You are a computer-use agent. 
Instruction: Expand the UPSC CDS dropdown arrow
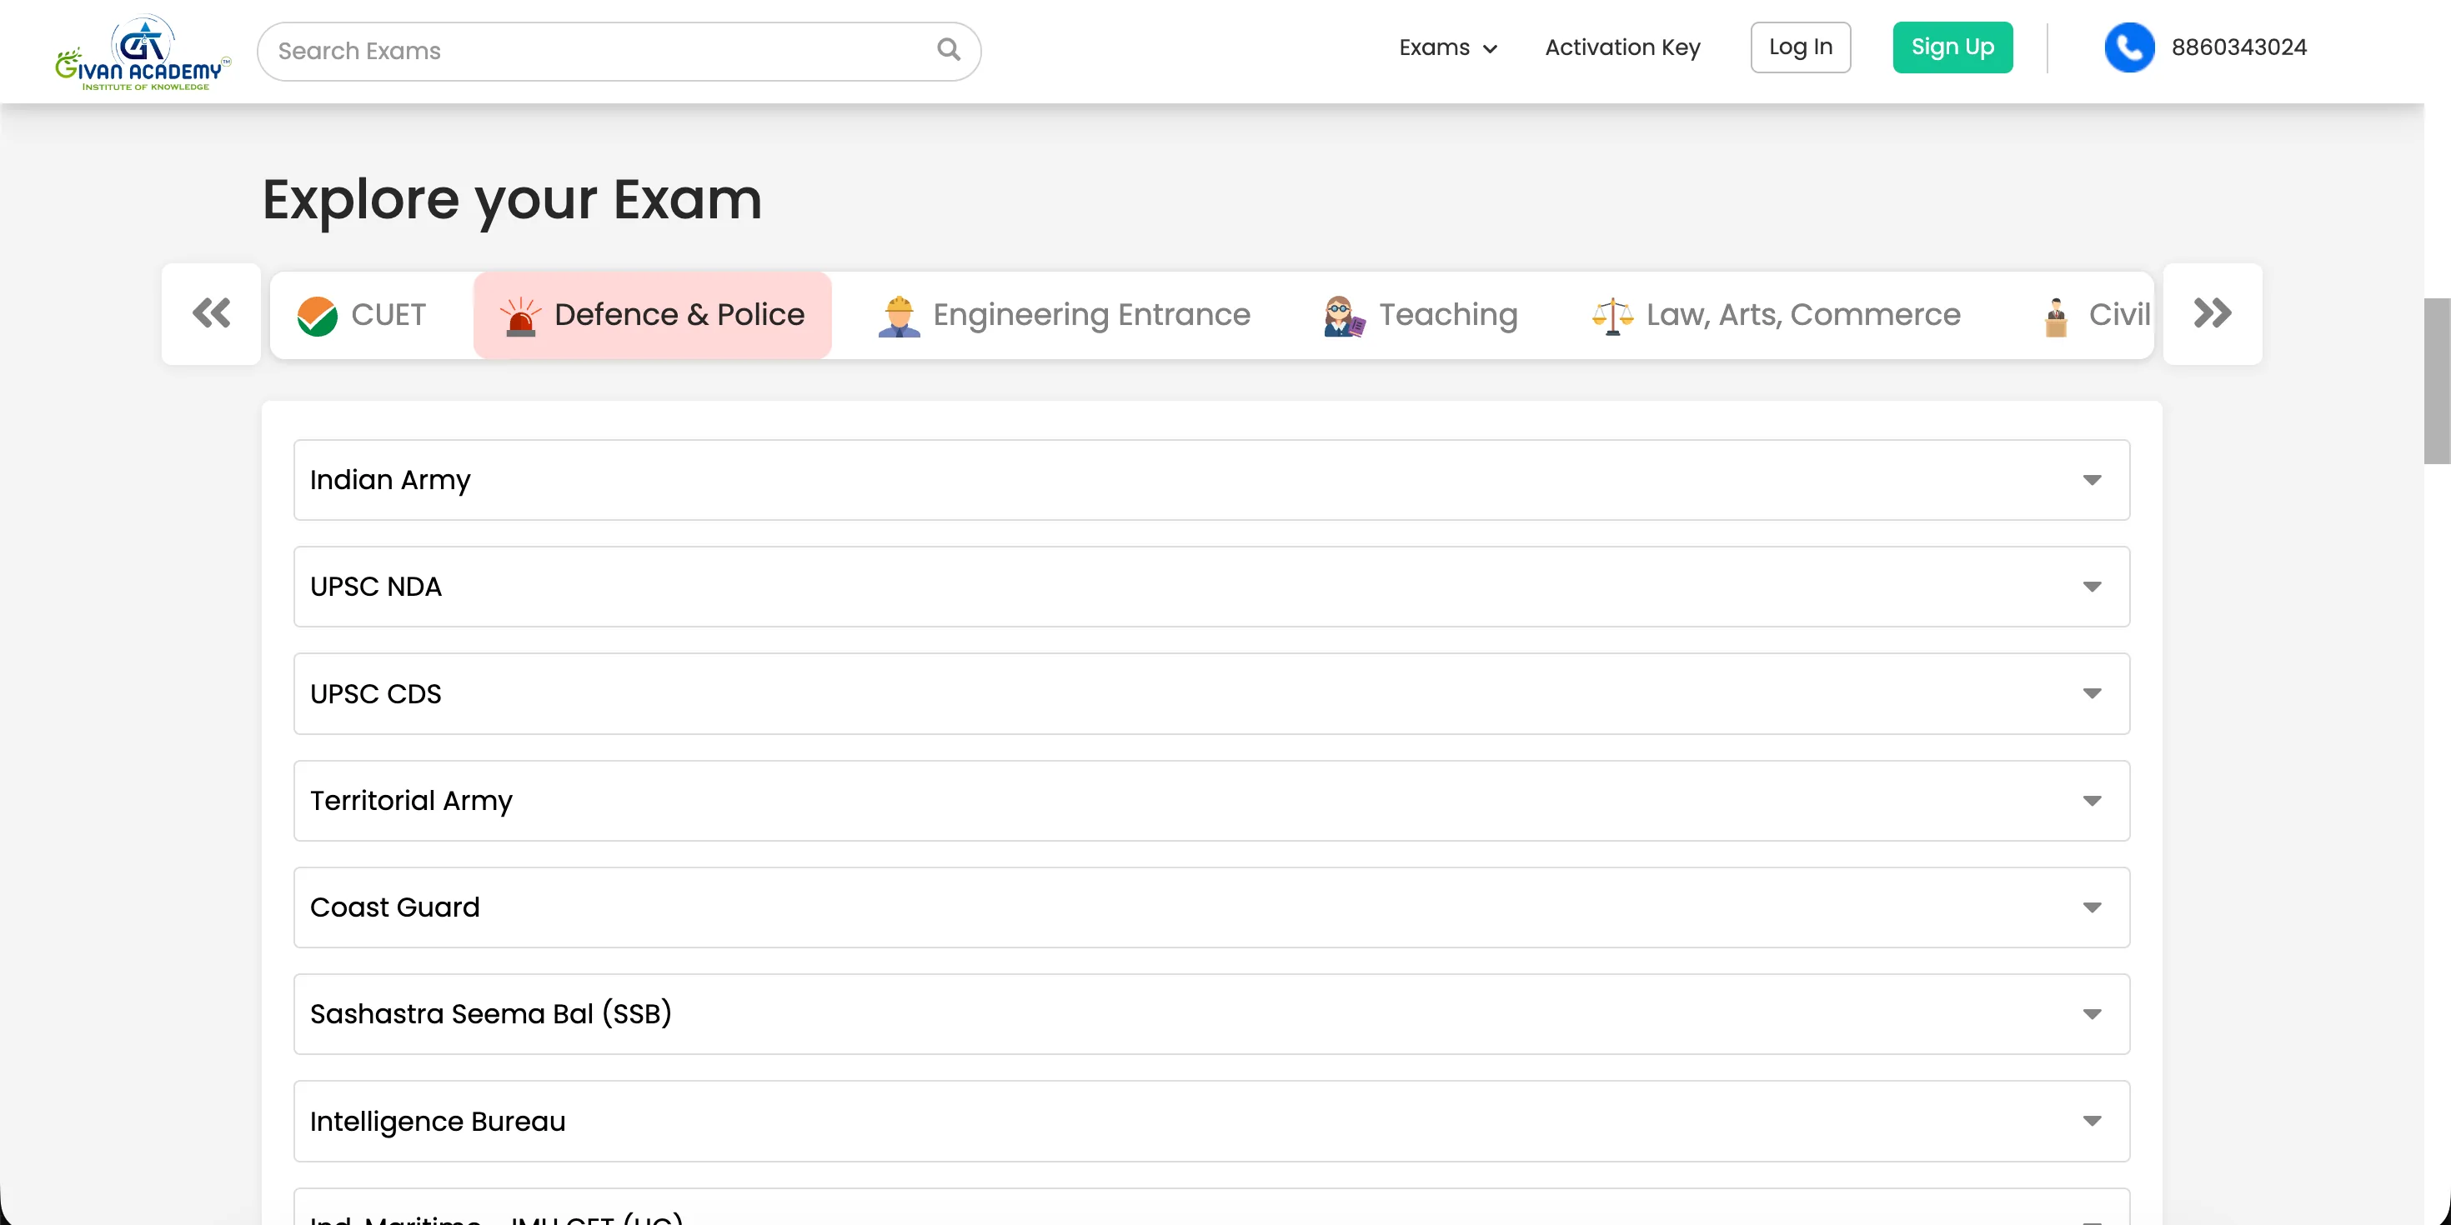tap(2092, 693)
